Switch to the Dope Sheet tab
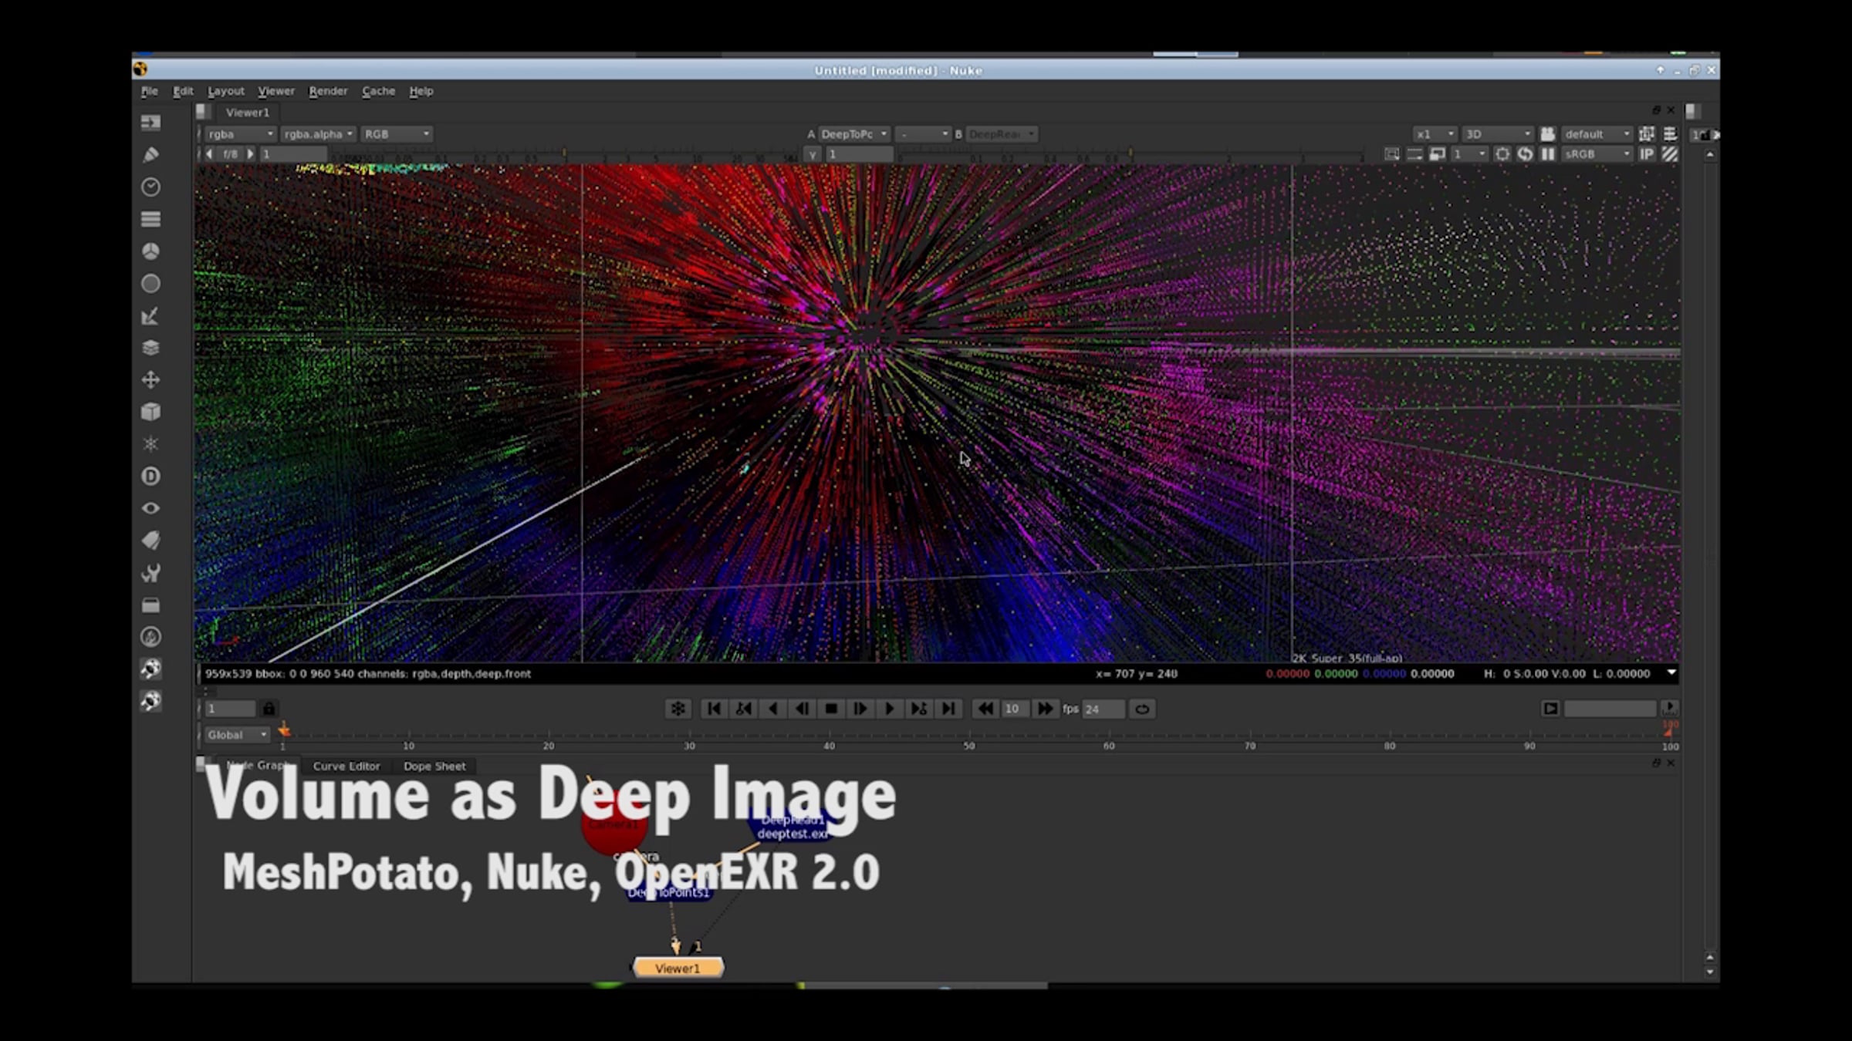The height and width of the screenshot is (1041, 1852). 434,766
